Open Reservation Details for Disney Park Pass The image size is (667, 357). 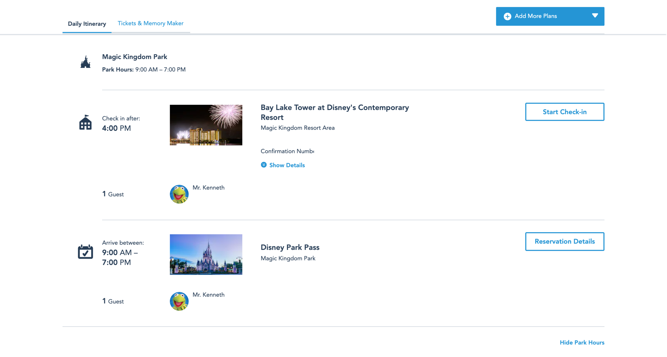(565, 241)
